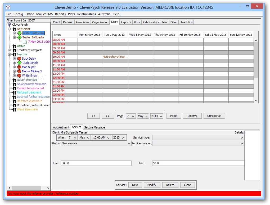Open the Page day dropdown showing 7
This screenshot has width=270, height=205.
[x=131, y=116]
